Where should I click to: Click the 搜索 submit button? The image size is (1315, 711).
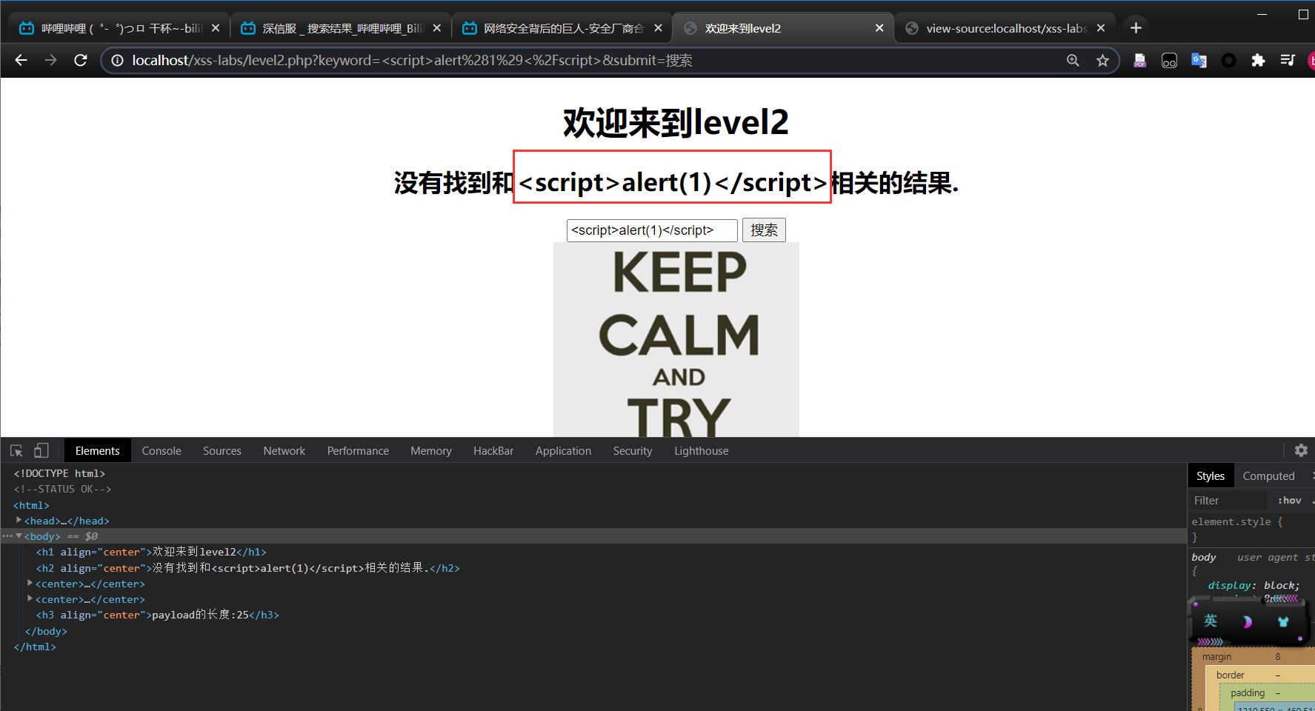coord(764,230)
